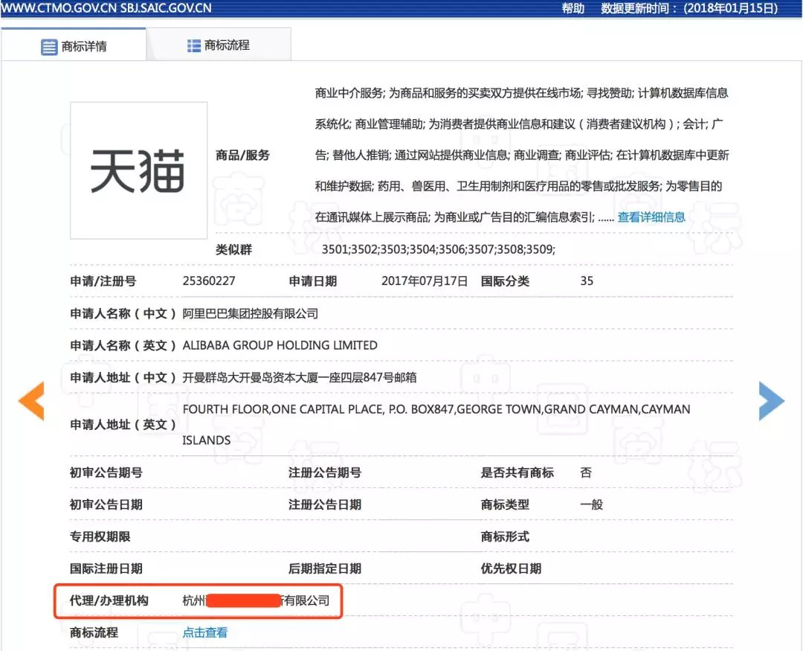This screenshot has width=803, height=651.
Task: Select the 商标详情 tab label
Action: point(84,46)
